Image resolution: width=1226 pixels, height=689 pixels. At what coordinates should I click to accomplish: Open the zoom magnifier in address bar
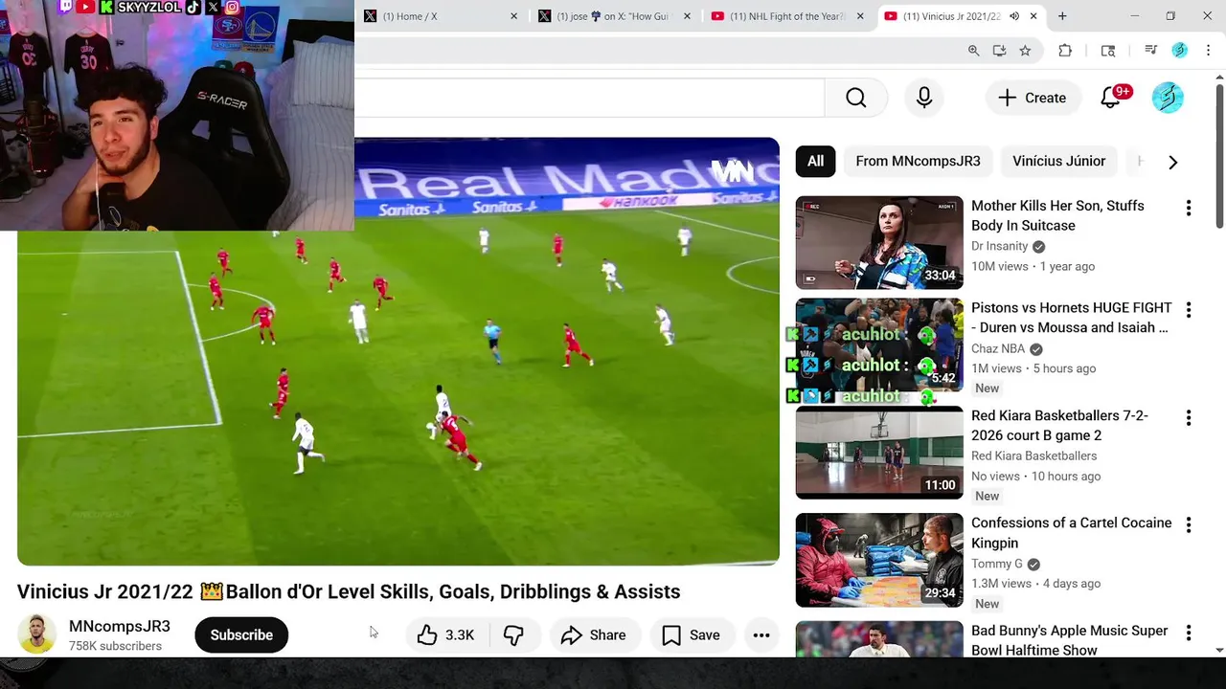click(973, 51)
